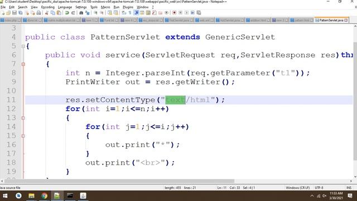Screen dimensions: 357x201
Task: Click the vertical scrollbar thumb
Action: [355, 101]
